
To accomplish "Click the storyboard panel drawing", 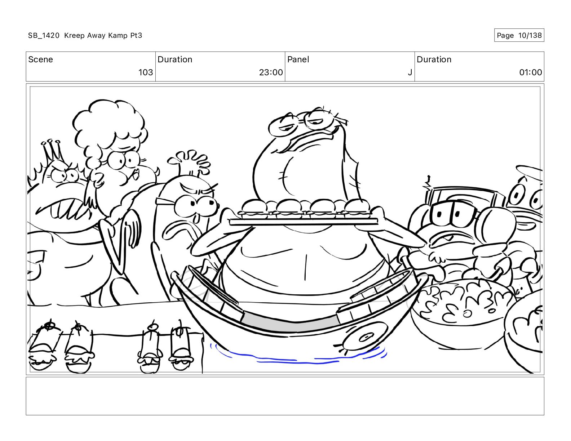I will [285, 230].
